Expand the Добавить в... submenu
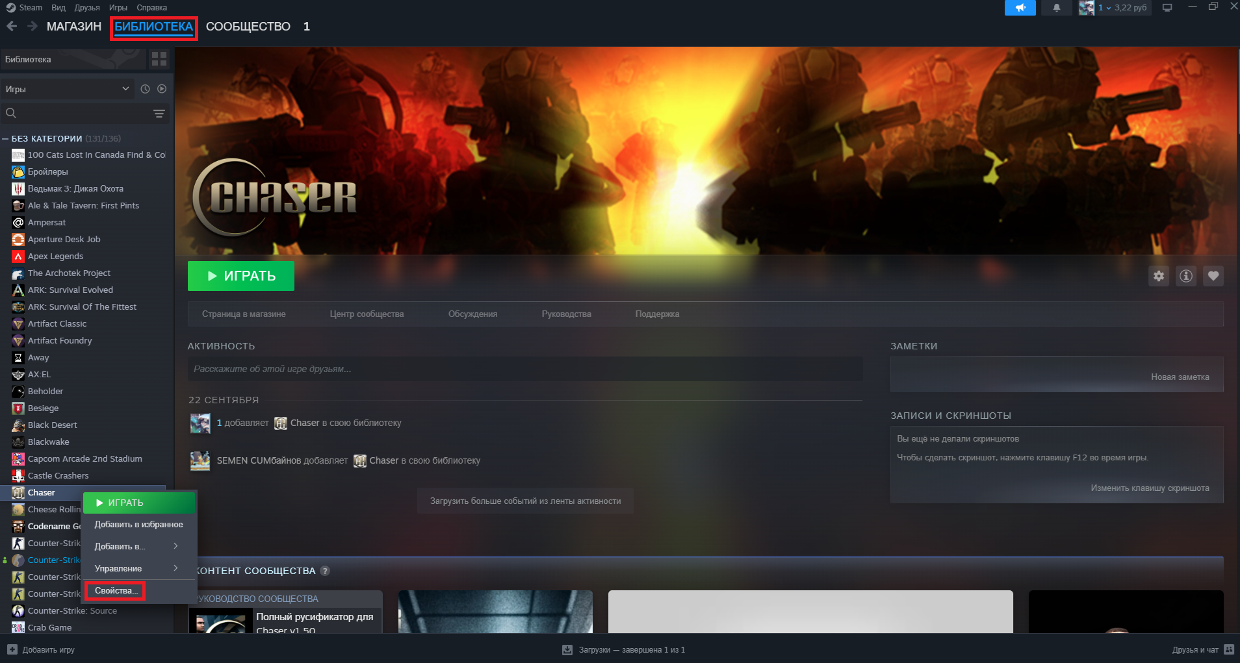Screen dimensions: 1240x663 (x=140, y=546)
